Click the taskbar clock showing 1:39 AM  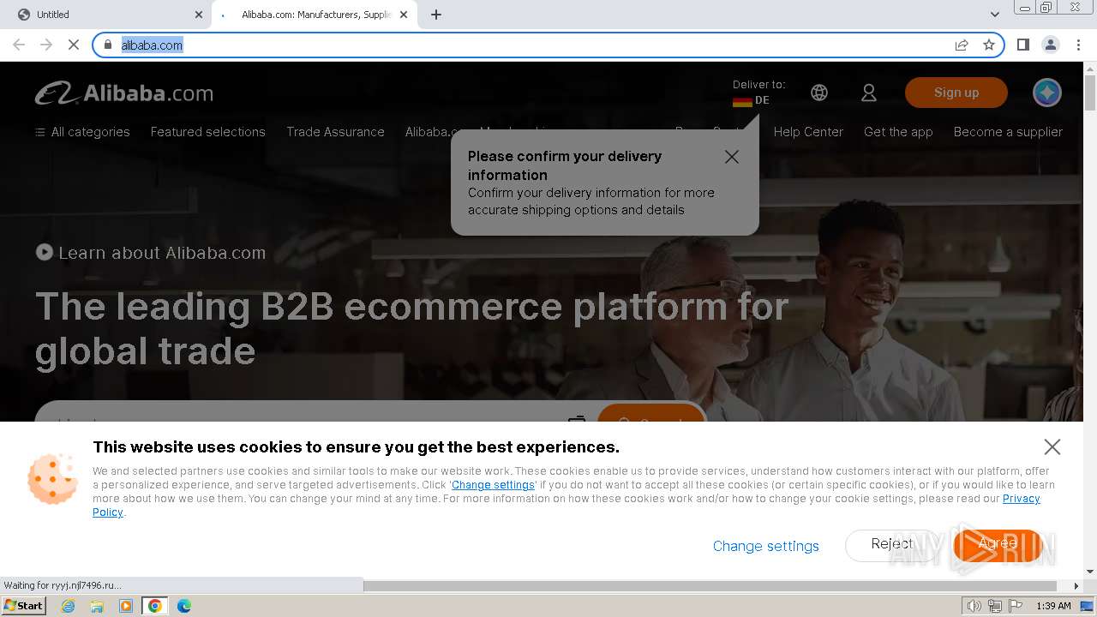click(x=1053, y=606)
